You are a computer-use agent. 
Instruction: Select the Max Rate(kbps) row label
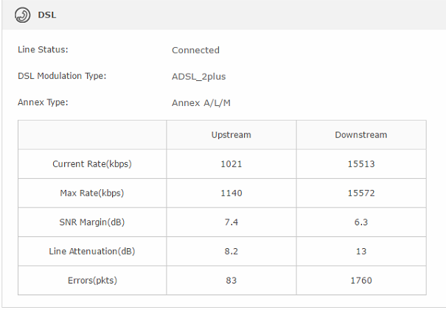[92, 193]
